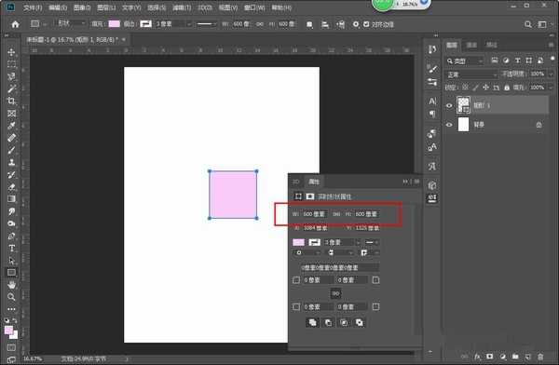The image size is (559, 365).
Task: Open the Image (图像) menu
Action: [82, 7]
